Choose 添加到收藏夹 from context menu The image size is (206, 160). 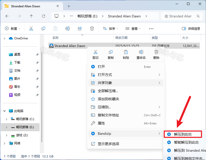(x=126, y=99)
